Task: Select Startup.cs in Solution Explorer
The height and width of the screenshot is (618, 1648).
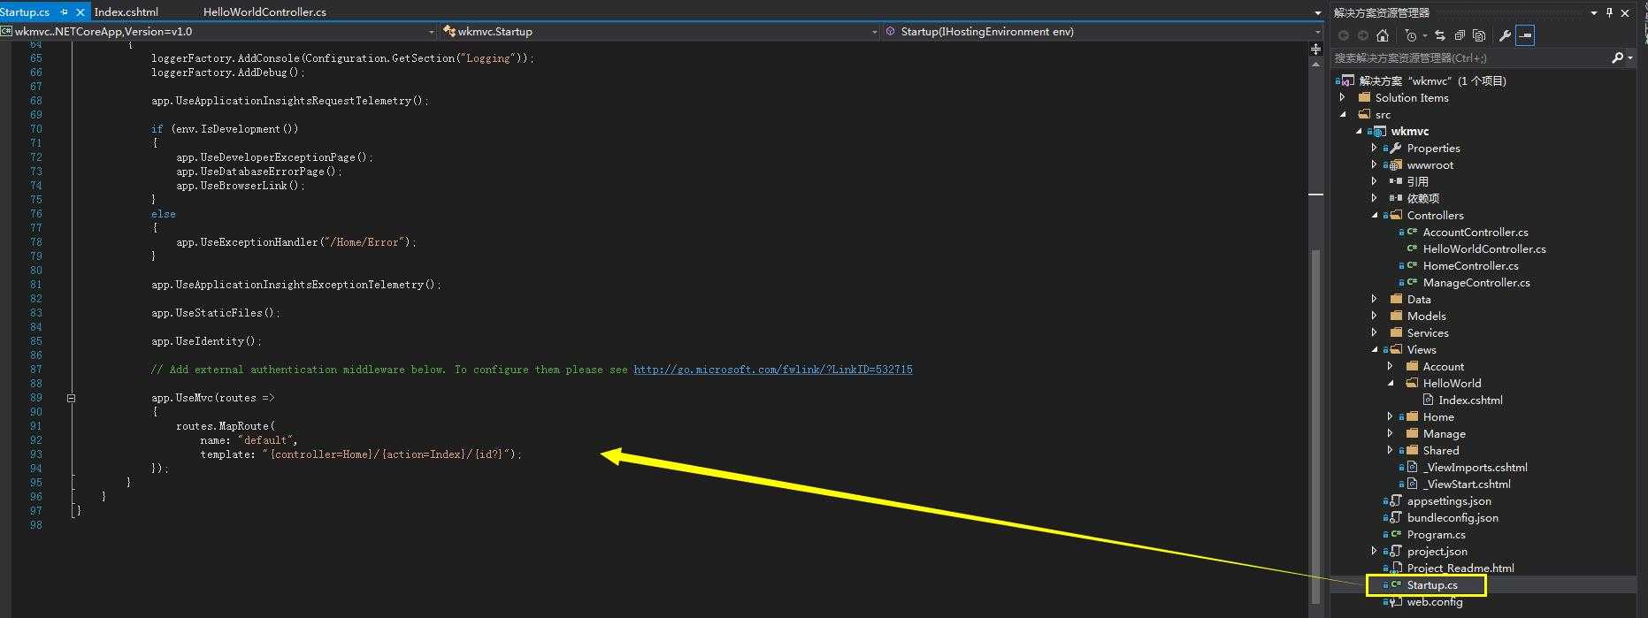Action: click(x=1431, y=584)
